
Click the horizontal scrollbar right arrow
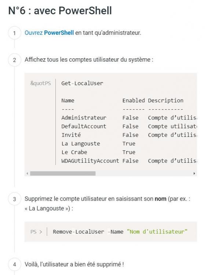click(x=194, y=173)
